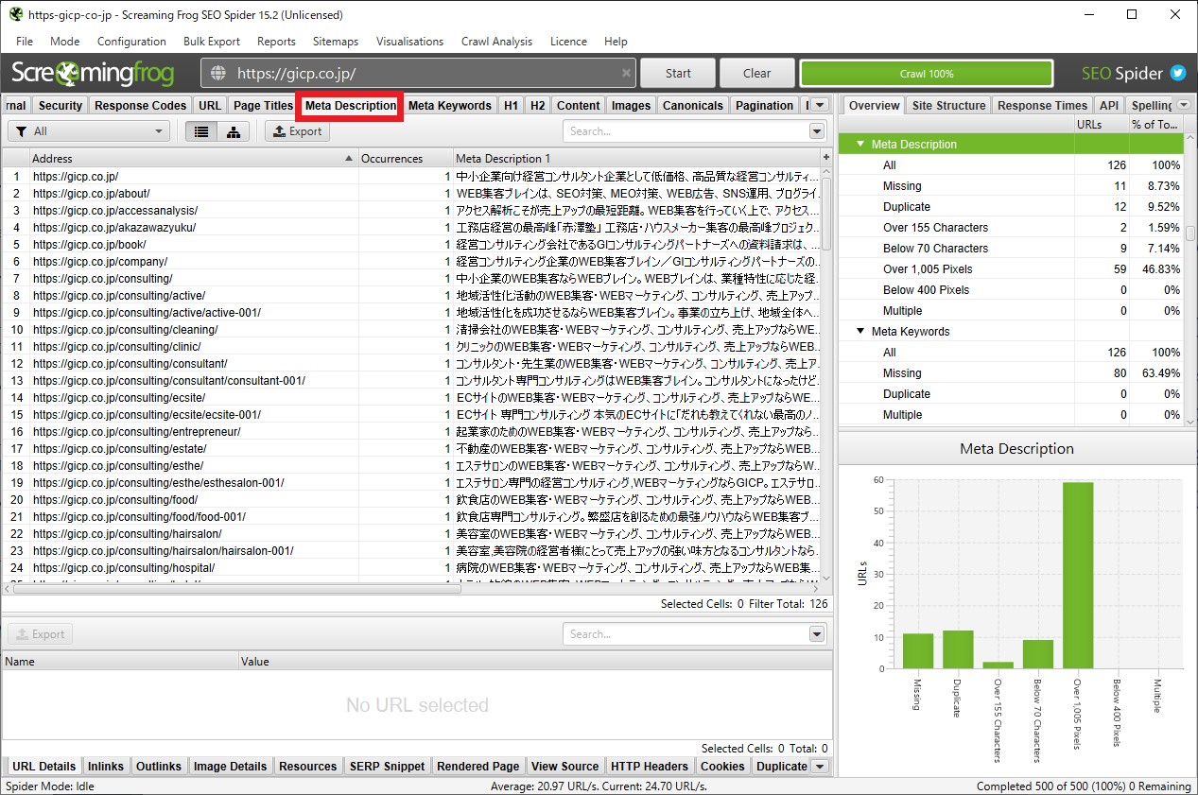Select the Below 70 Characters overview row

coord(1011,249)
